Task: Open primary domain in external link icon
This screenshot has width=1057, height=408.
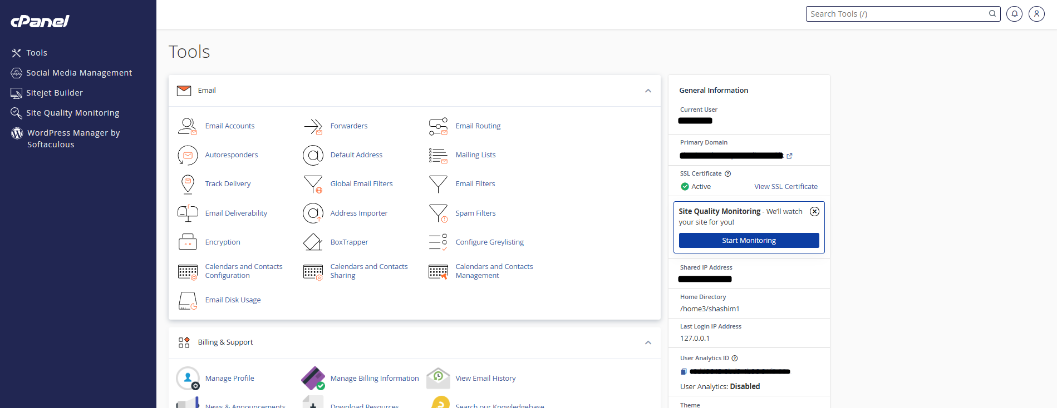Action: point(789,156)
